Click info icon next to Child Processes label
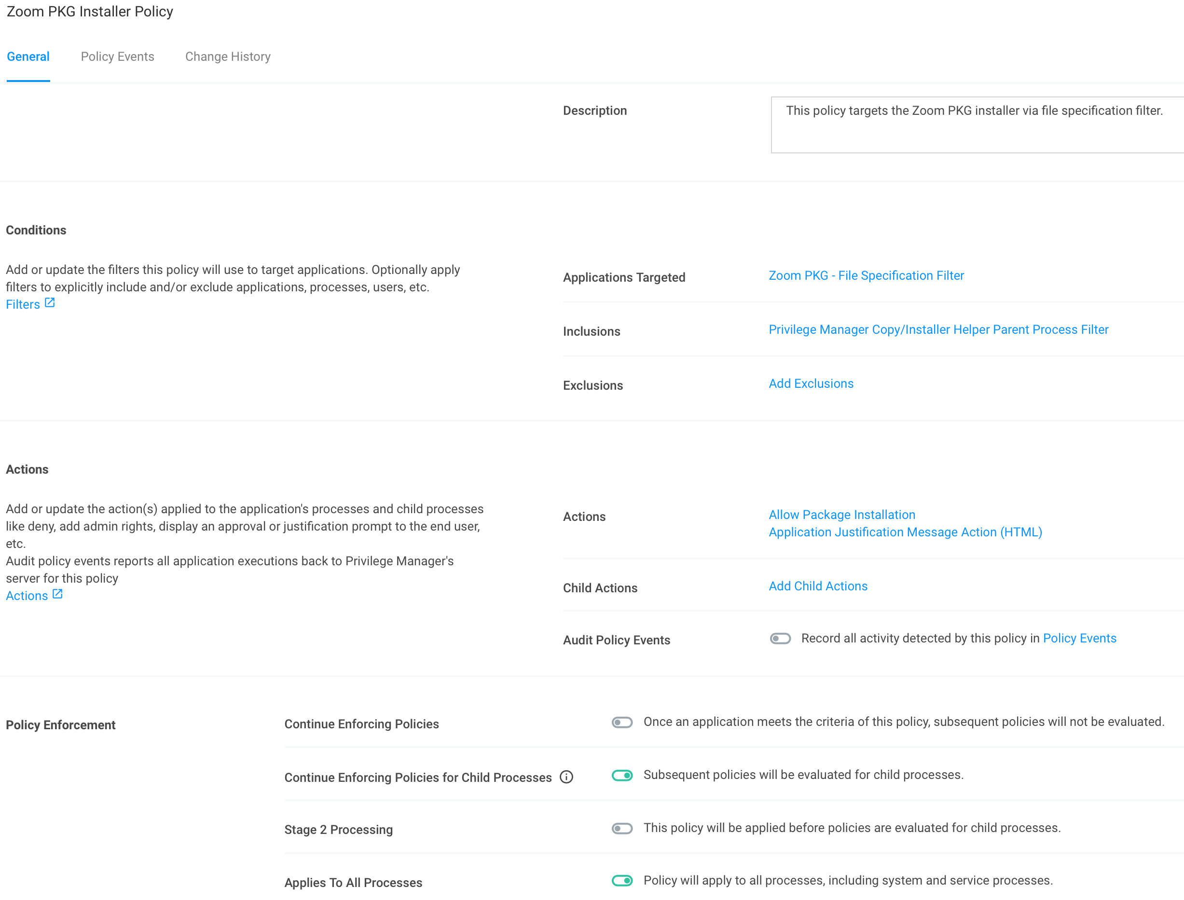The width and height of the screenshot is (1184, 900). pos(566,777)
